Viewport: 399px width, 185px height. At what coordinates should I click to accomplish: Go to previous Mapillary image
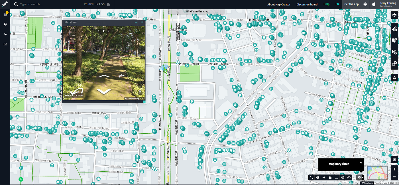(x=99, y=31)
